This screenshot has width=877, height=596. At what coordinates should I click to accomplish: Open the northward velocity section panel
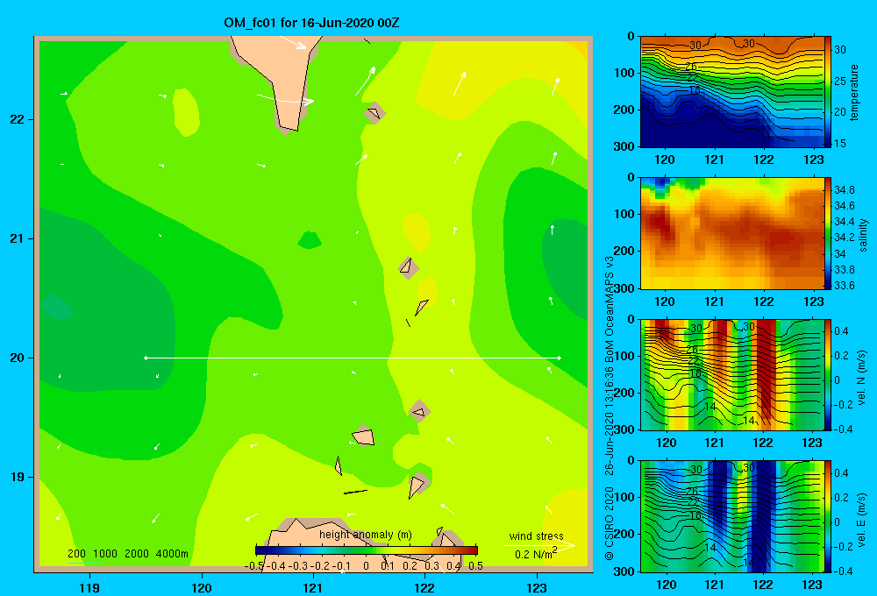[731, 374]
